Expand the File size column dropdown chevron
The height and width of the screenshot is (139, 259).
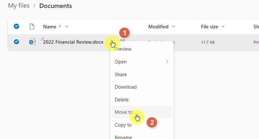point(223,26)
